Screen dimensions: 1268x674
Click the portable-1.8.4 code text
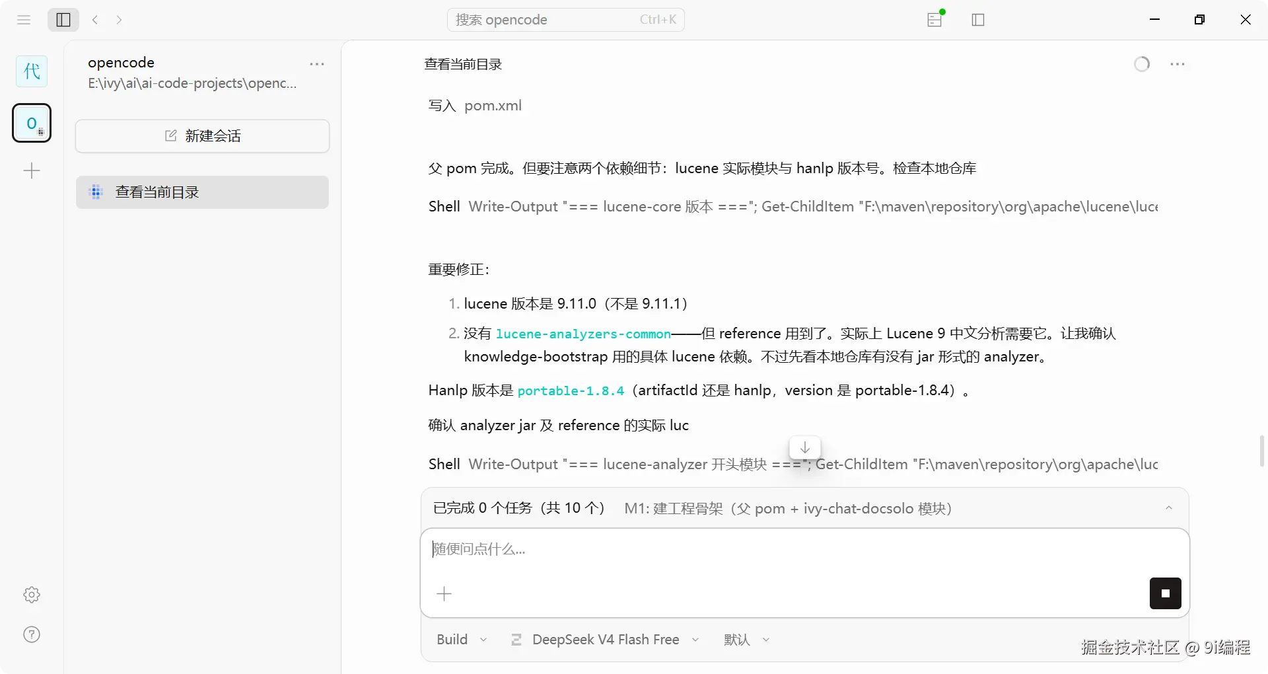571,391
